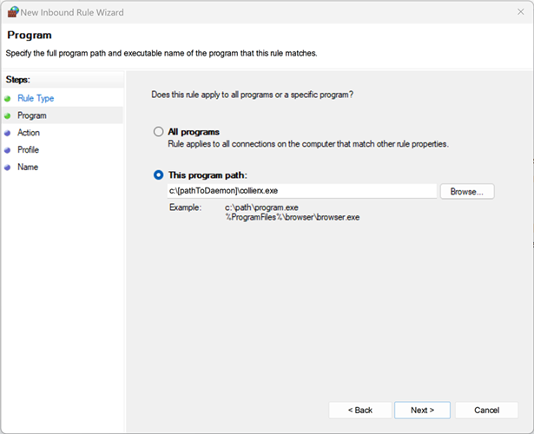Click the program path text field
Image resolution: width=534 pixels, height=434 pixels.
coord(302,191)
